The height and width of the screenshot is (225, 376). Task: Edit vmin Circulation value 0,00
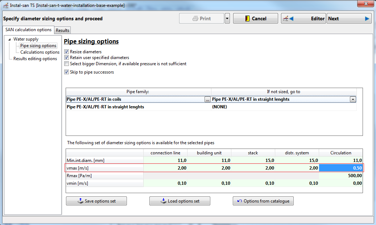pos(341,183)
